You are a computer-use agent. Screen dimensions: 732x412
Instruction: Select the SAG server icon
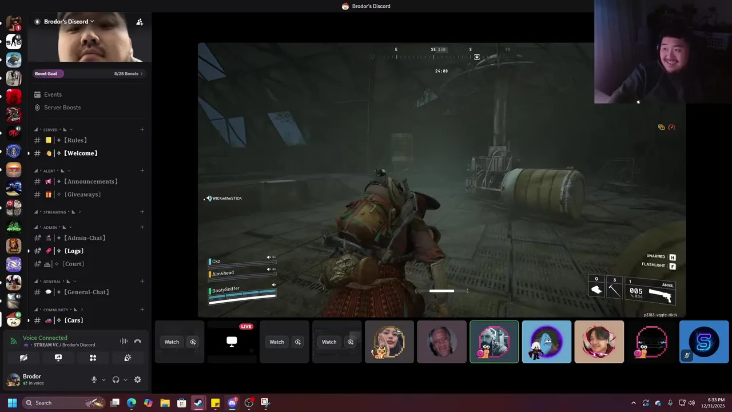point(14,41)
